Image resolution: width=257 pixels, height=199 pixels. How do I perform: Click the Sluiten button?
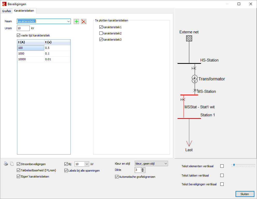tap(245, 194)
